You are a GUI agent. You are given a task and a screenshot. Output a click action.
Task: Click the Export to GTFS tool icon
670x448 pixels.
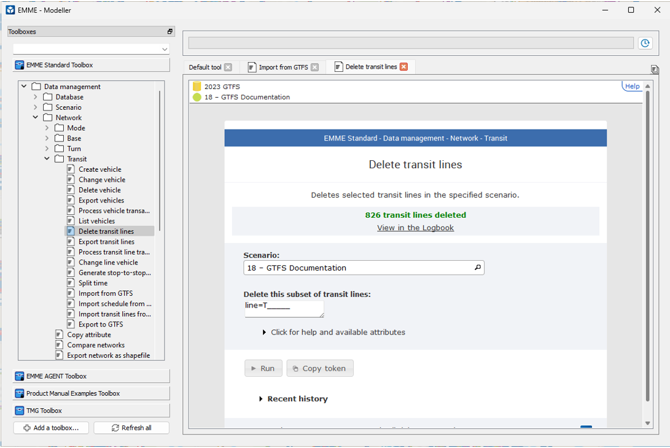tap(71, 324)
